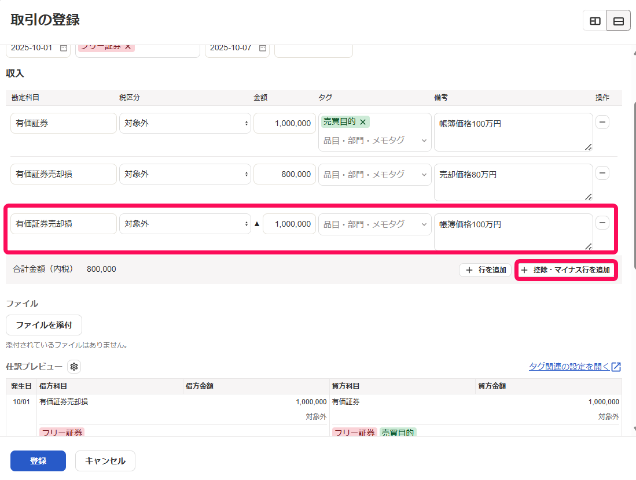Click the 税区分 column header
This screenshot has width=636, height=480.
[130, 98]
